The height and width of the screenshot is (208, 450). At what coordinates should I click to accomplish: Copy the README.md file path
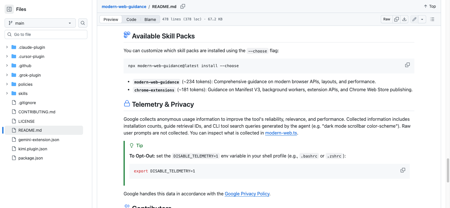(183, 6)
